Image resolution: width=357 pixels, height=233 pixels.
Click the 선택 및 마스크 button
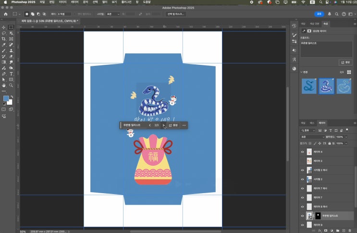[175, 14]
